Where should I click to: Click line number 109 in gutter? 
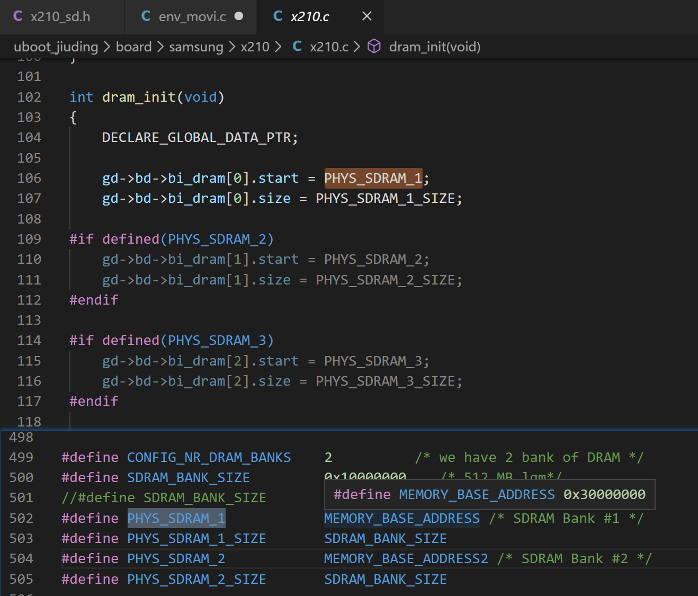click(29, 239)
